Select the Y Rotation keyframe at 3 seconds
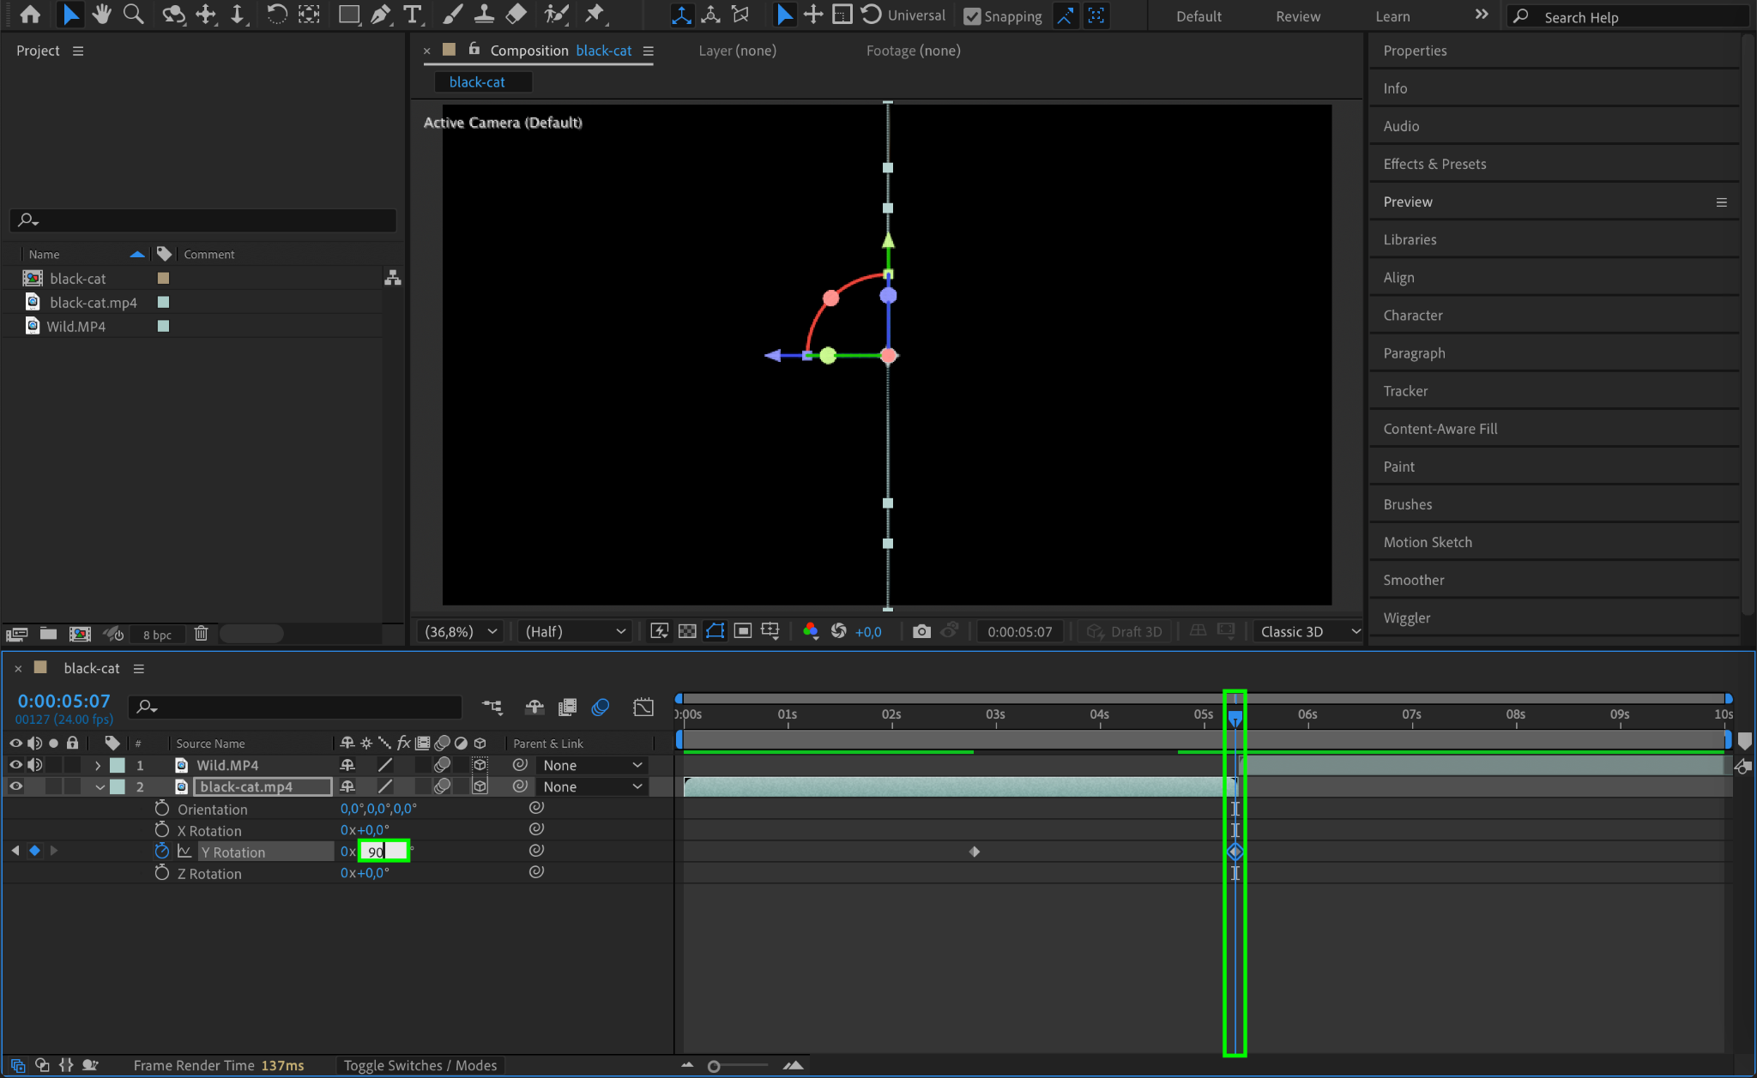This screenshot has width=1757, height=1078. (x=974, y=852)
